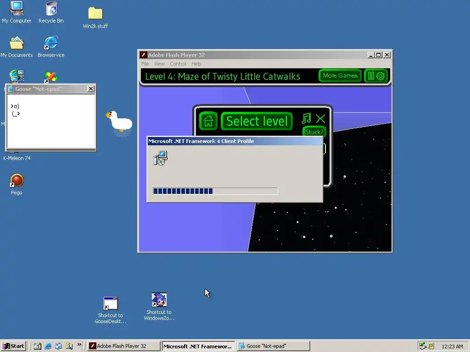This screenshot has width=470, height=352.
Task: Click the K-Meleon 74 desktop label
Action: coord(17,158)
